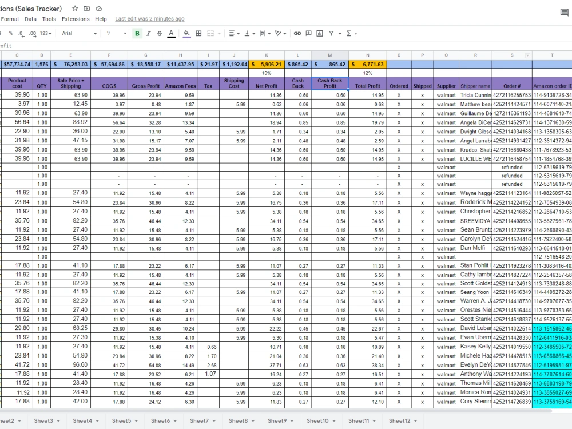Image resolution: width=572 pixels, height=429 pixels.
Task: Format the cell as percent
Action: 10,33
